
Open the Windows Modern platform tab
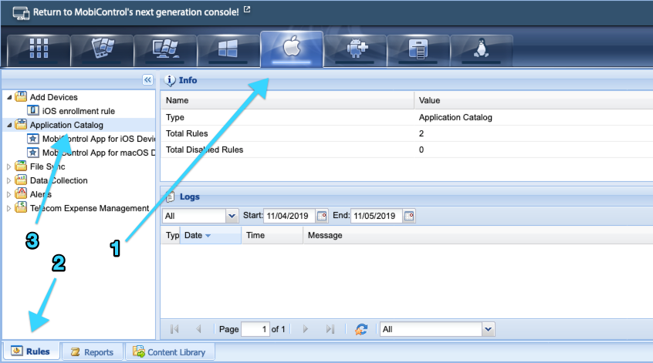[x=228, y=50]
